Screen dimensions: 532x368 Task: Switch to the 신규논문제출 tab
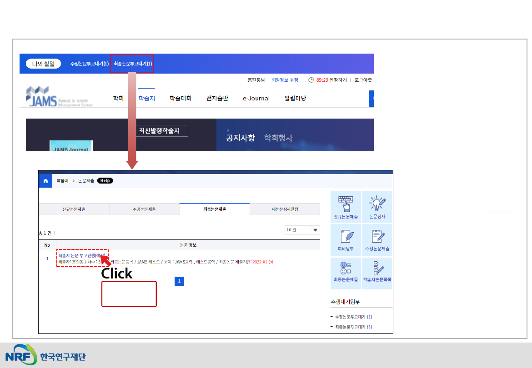(x=74, y=209)
